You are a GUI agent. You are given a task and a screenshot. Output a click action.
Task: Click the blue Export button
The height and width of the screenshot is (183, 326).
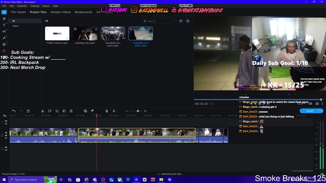[x=310, y=111]
